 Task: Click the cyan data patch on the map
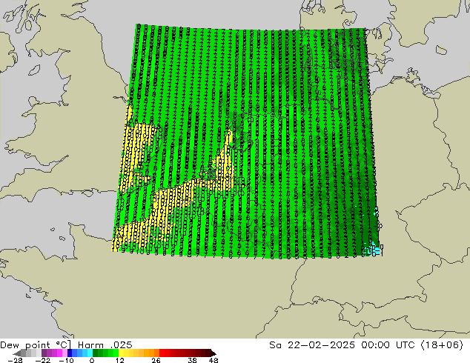(371, 249)
